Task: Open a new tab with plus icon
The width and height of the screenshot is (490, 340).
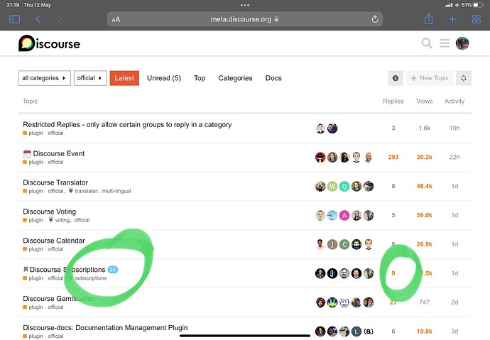Action: tap(452, 19)
